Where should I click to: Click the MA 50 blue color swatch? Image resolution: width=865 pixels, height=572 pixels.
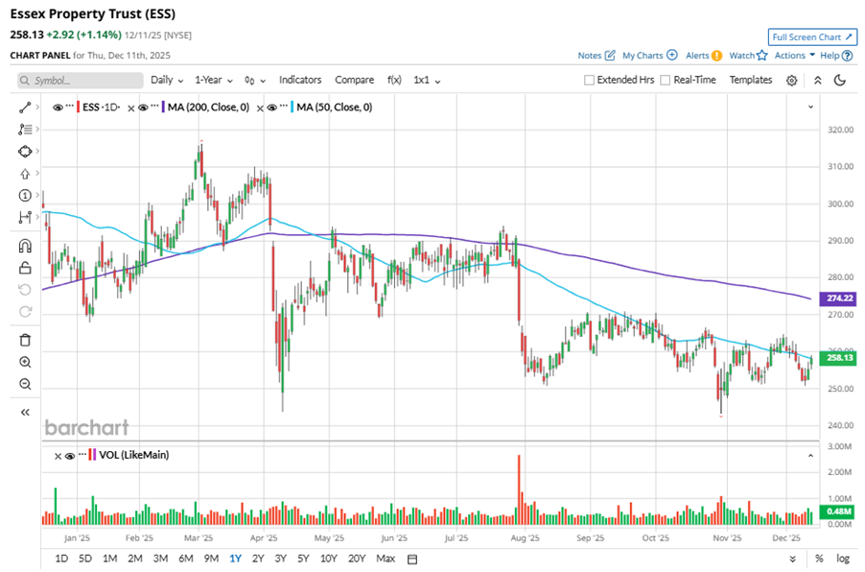[x=292, y=107]
